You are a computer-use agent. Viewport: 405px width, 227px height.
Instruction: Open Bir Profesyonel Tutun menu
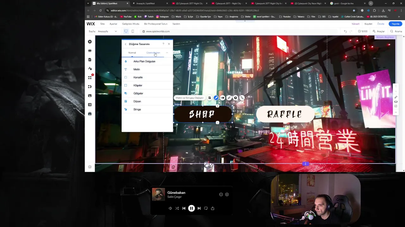point(156,24)
